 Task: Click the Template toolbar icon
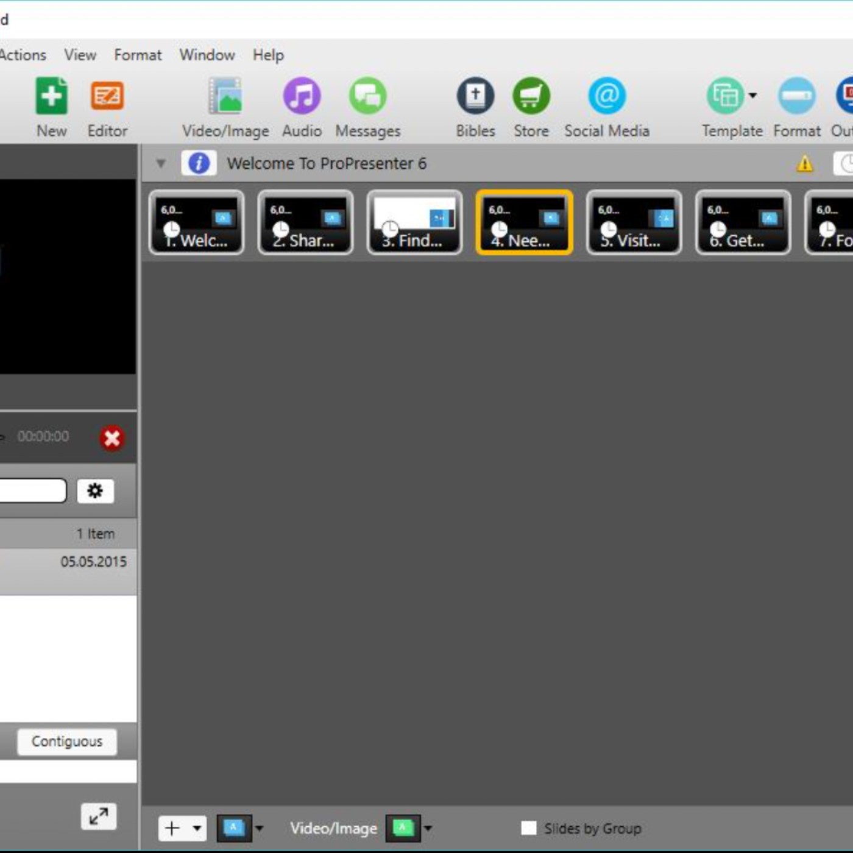click(x=725, y=96)
